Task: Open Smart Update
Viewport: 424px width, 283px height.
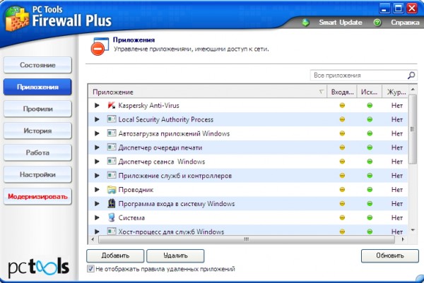Action: pos(340,23)
